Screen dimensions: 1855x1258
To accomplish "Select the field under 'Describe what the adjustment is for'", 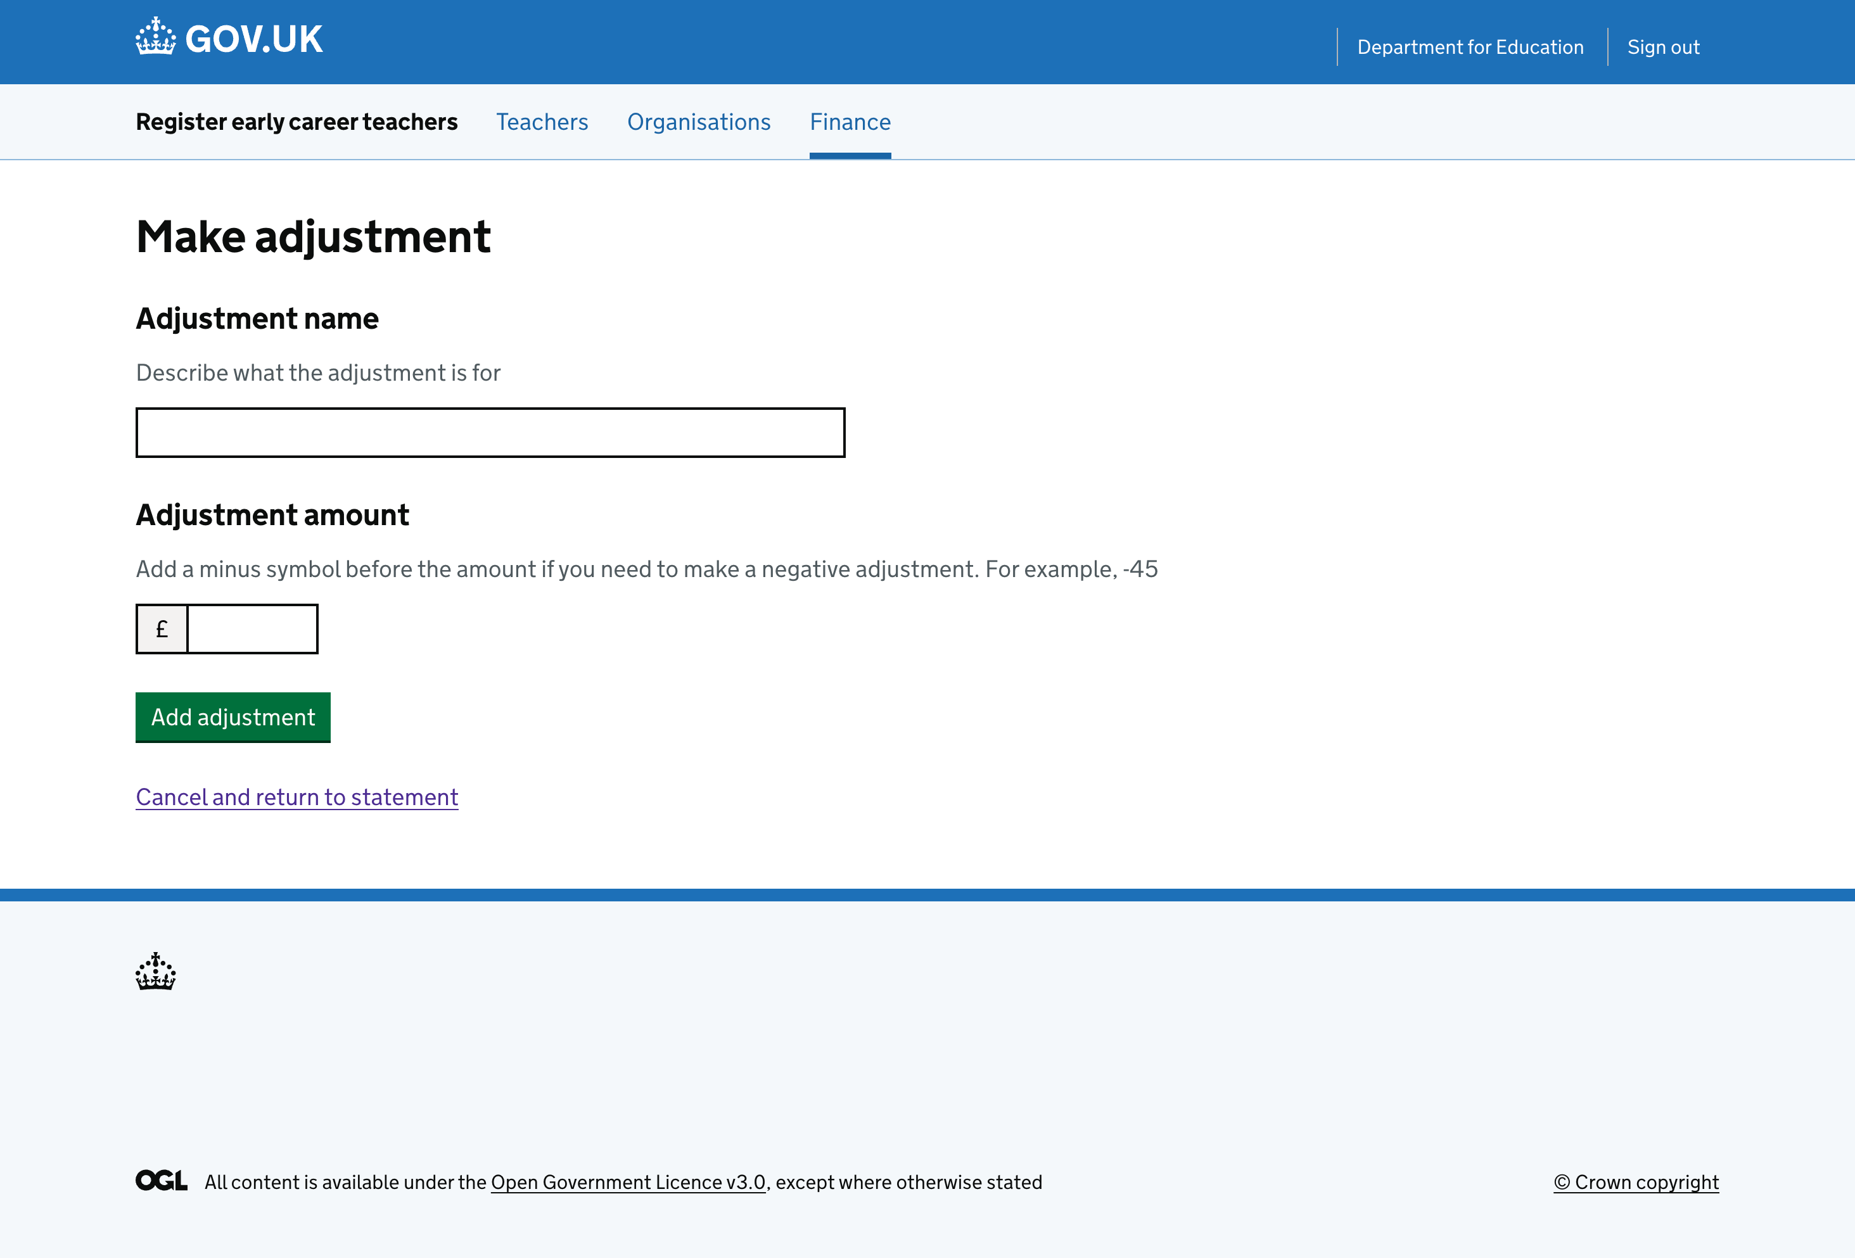I will click(x=489, y=432).
